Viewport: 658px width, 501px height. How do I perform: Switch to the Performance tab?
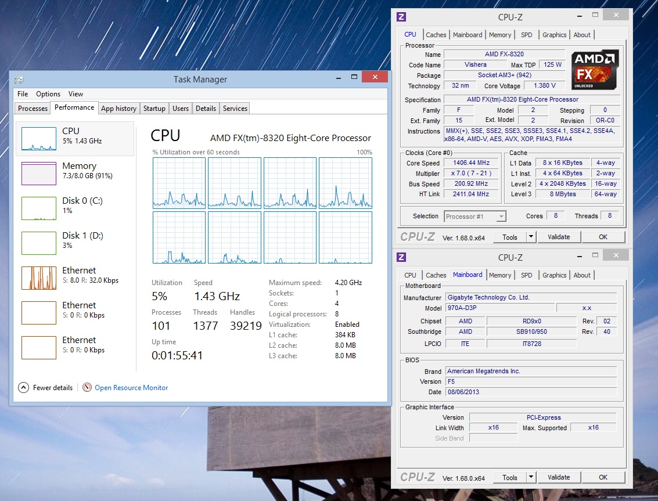click(x=74, y=107)
